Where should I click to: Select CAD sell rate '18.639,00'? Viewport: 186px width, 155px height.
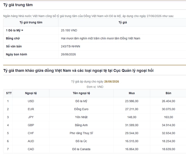coord(168,149)
